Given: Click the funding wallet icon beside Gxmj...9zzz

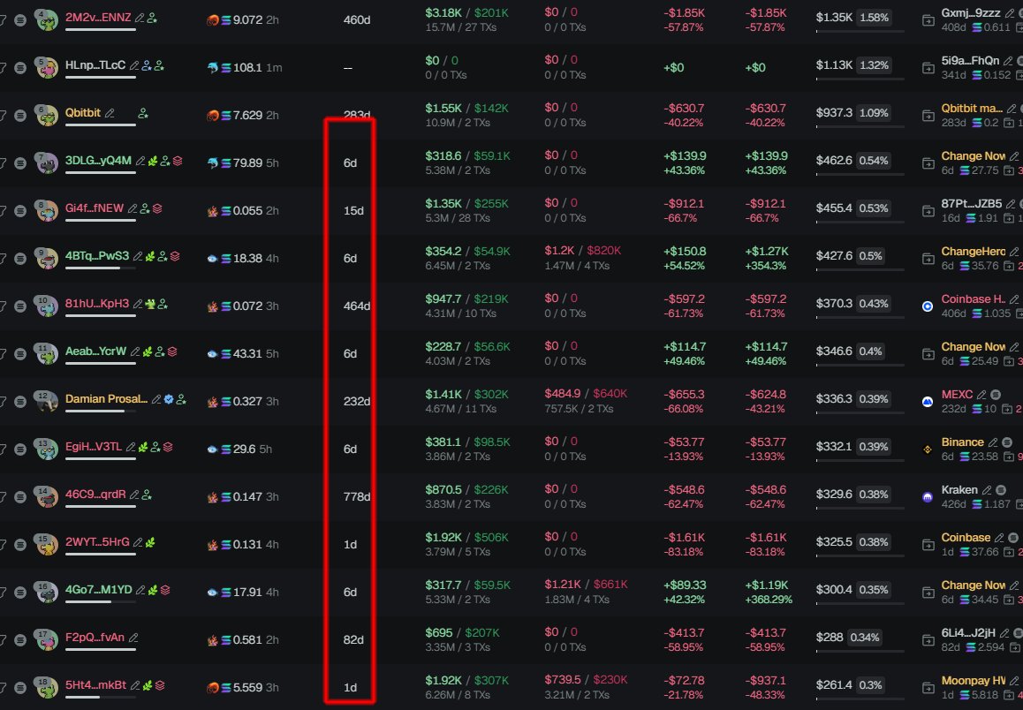Looking at the screenshot, I should 928,20.
